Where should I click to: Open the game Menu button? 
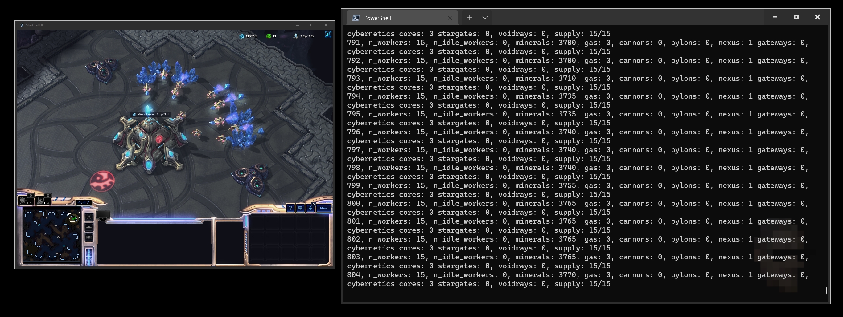[x=324, y=208]
